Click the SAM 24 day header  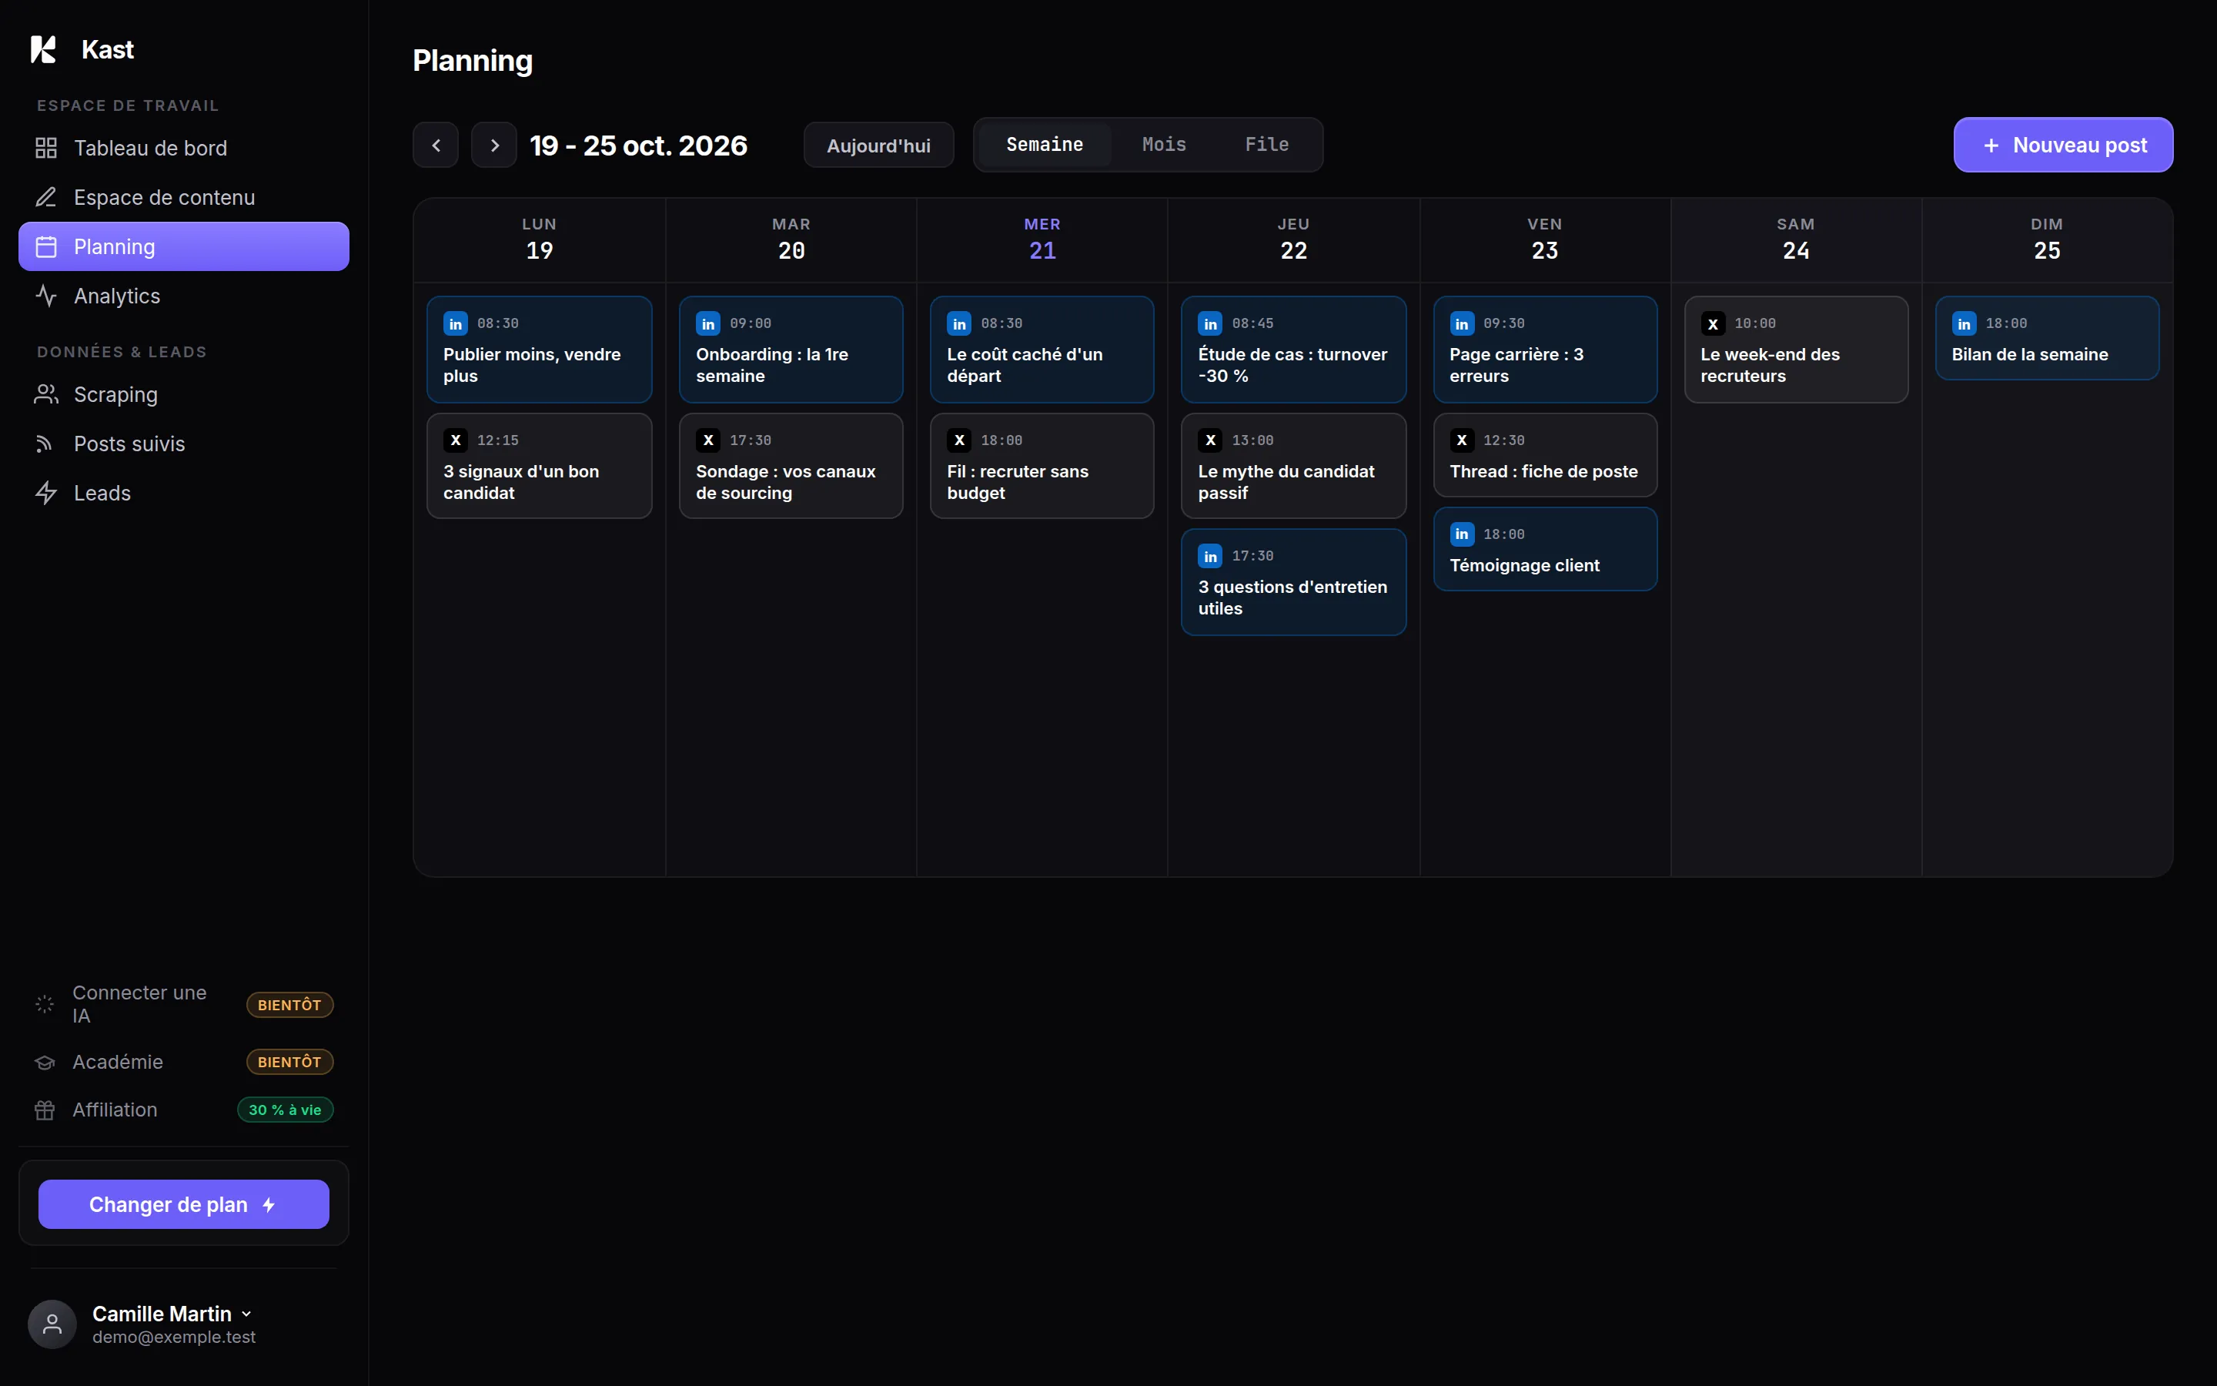point(1796,239)
